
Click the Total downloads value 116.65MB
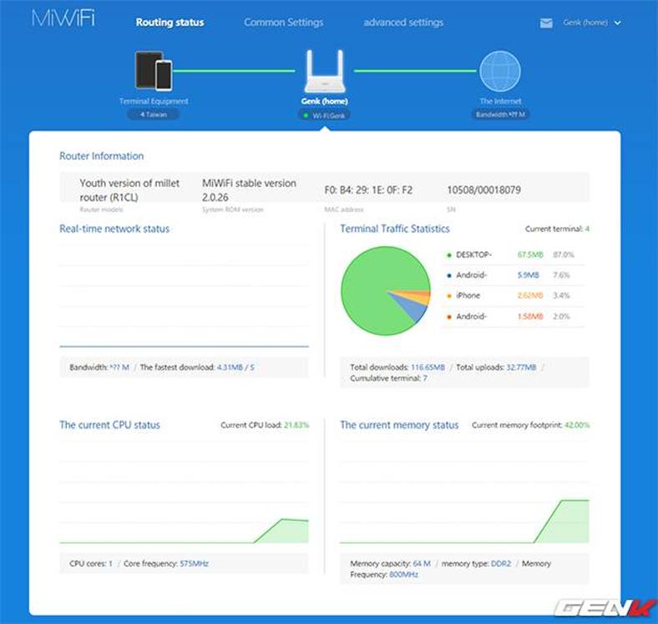(428, 367)
